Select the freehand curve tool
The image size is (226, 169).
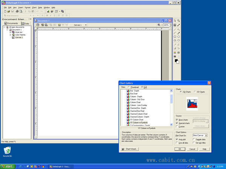(179, 29)
